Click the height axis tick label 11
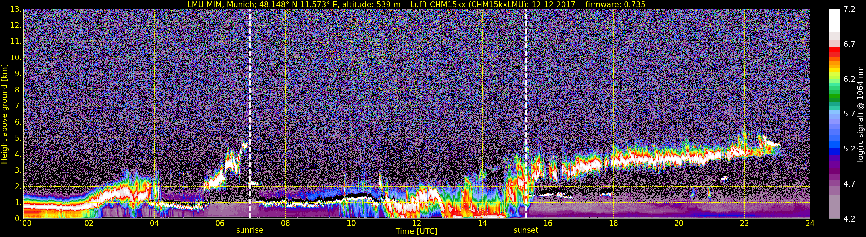This screenshot has width=866, height=237. 16,42
